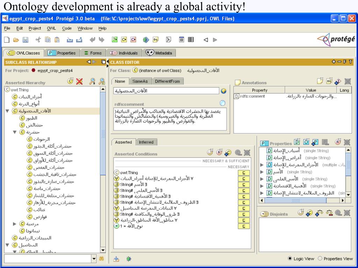Switch to the Individuals tab
The width and height of the screenshot is (358, 268).
[x=124, y=53]
